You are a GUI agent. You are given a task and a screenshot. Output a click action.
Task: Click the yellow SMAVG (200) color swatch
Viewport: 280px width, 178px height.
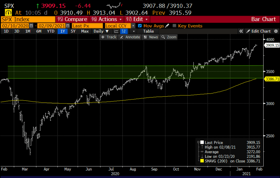point(202,161)
